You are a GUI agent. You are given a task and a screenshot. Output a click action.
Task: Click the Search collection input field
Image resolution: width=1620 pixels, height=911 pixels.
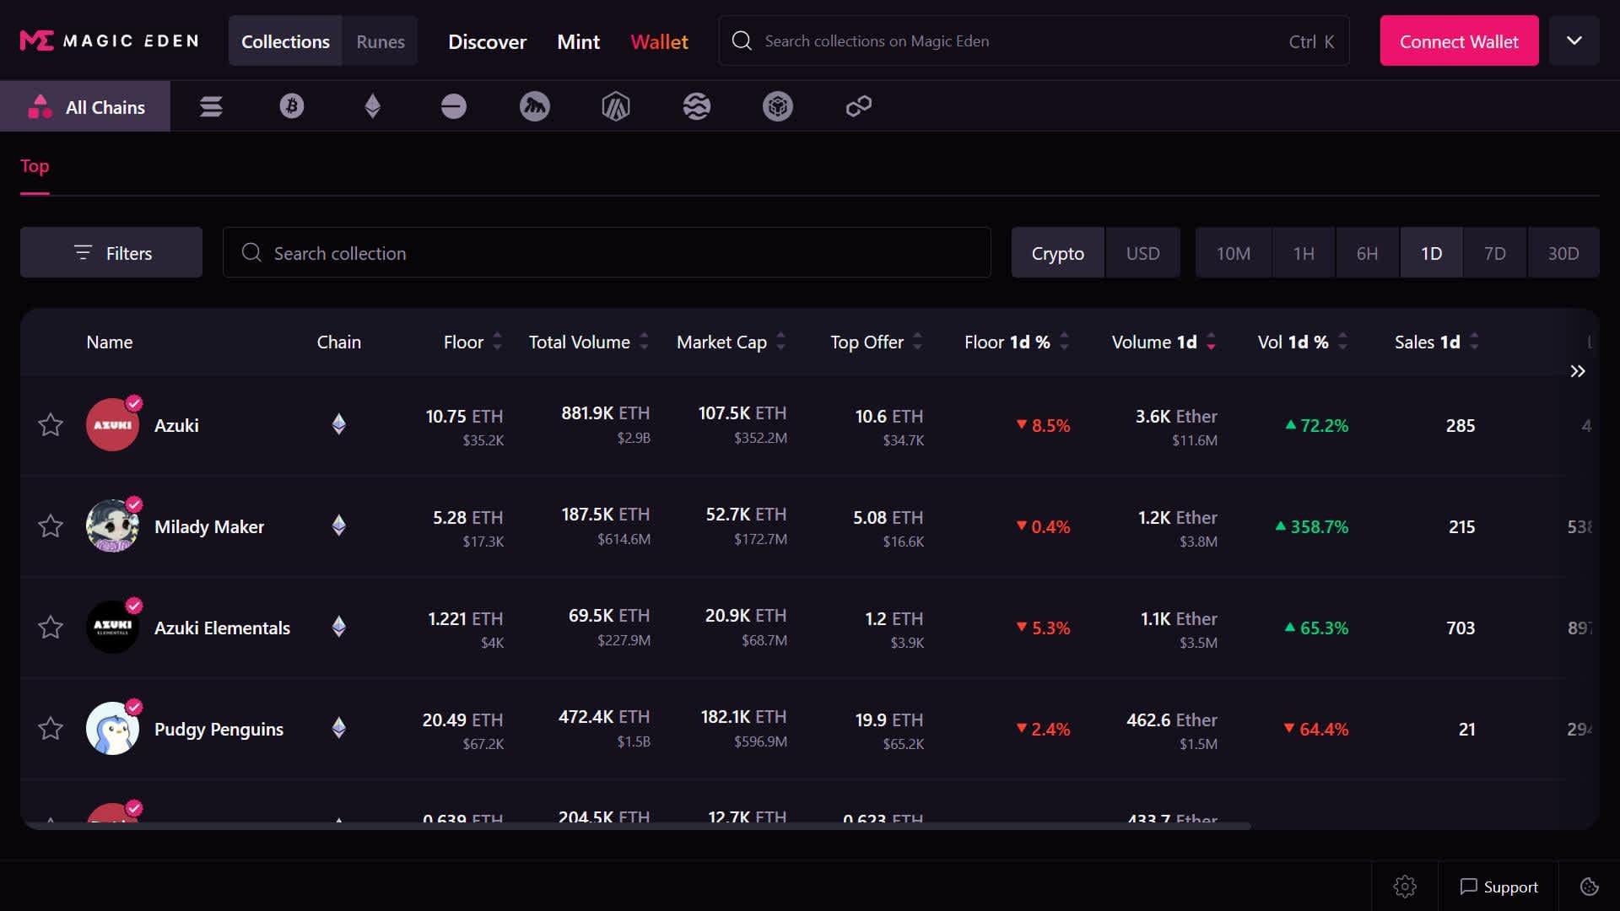click(606, 252)
